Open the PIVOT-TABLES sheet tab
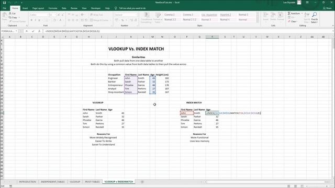The height and width of the screenshot is (188, 335). (92, 182)
